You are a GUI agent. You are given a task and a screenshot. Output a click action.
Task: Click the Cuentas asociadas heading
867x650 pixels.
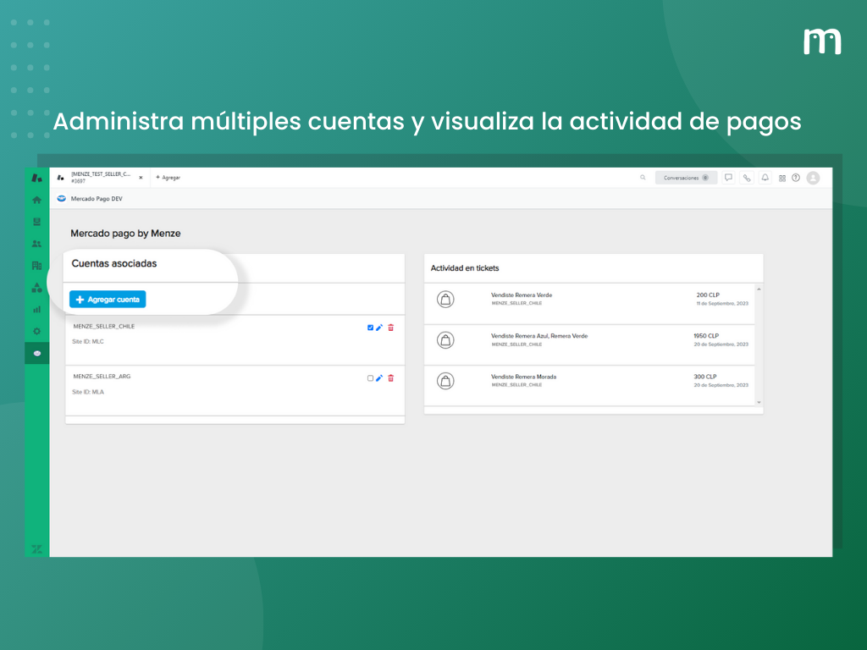pyautogui.click(x=114, y=264)
